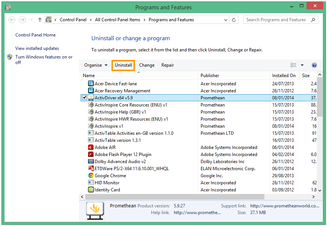Open help with blue question mark icon
Screen dimensions: 327x226
coord(314,65)
